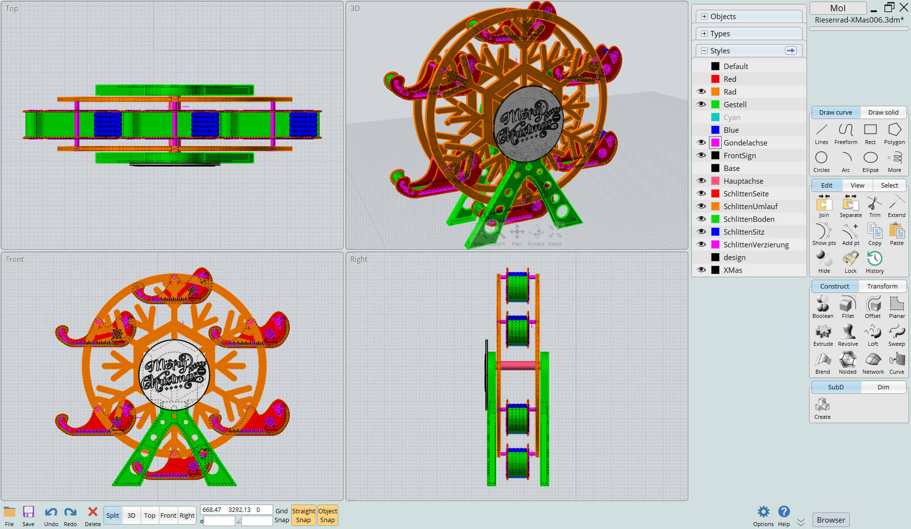The image size is (911, 529).
Task: Open the SubD Create tool
Action: click(x=822, y=409)
